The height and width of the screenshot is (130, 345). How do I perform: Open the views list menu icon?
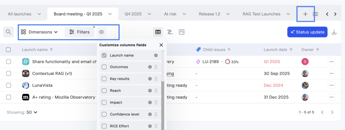click(x=315, y=14)
